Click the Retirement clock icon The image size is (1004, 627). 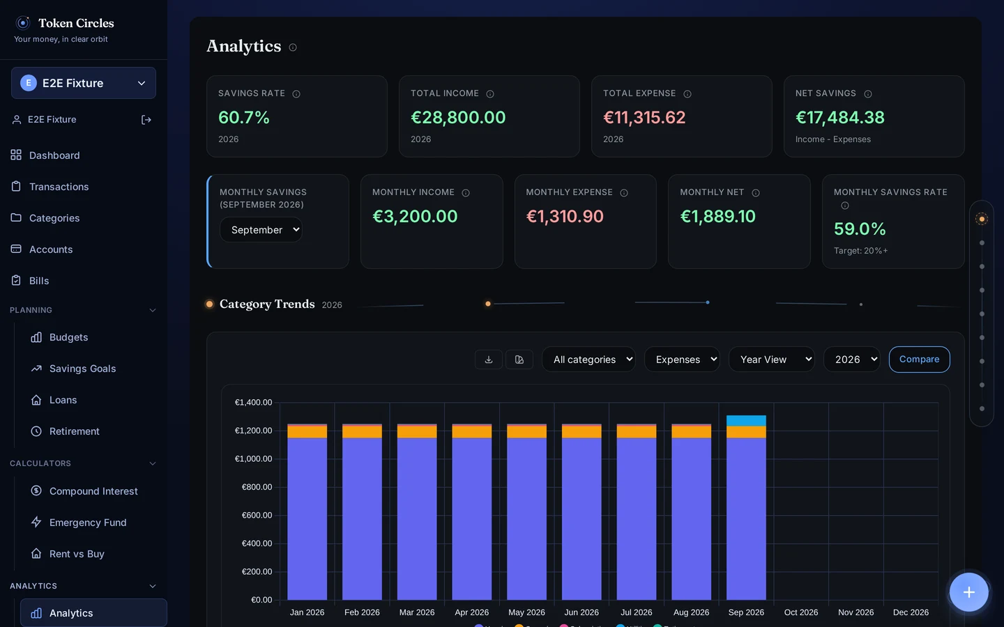pos(36,431)
